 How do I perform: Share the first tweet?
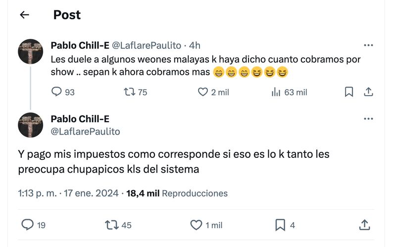pyautogui.click(x=368, y=92)
